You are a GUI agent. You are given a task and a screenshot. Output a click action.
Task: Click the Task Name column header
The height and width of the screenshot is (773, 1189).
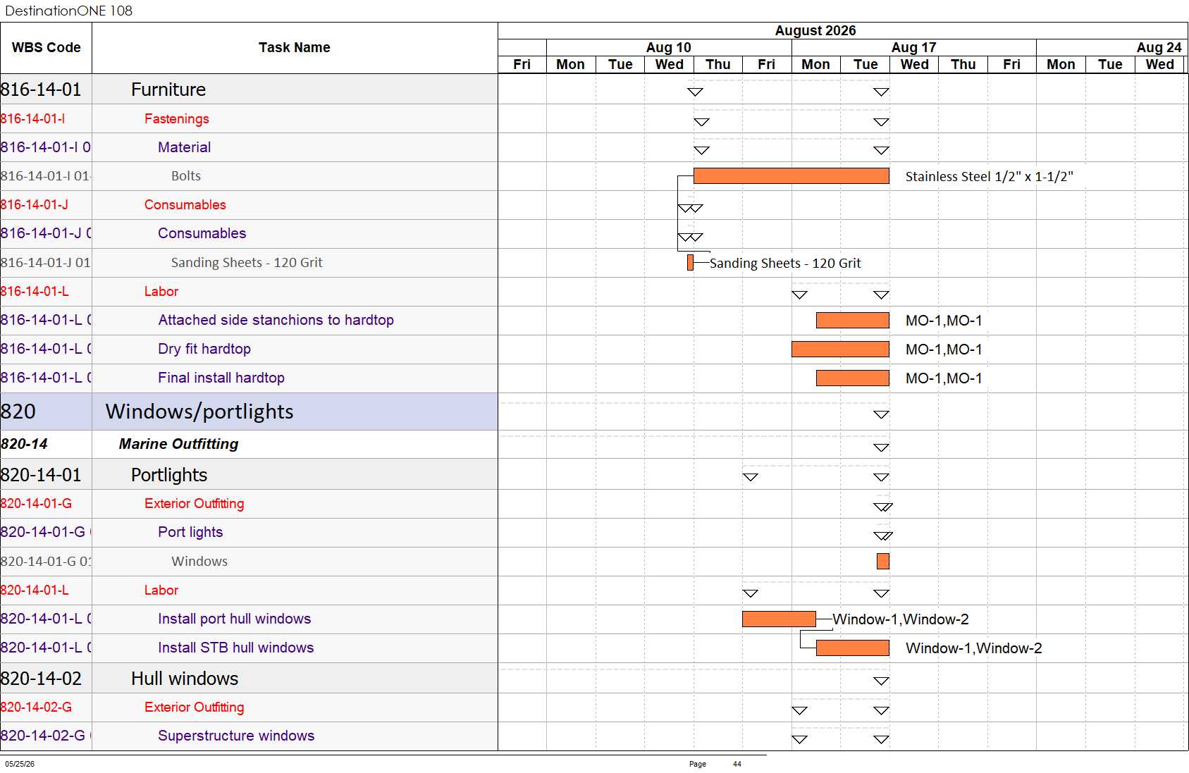(x=295, y=47)
